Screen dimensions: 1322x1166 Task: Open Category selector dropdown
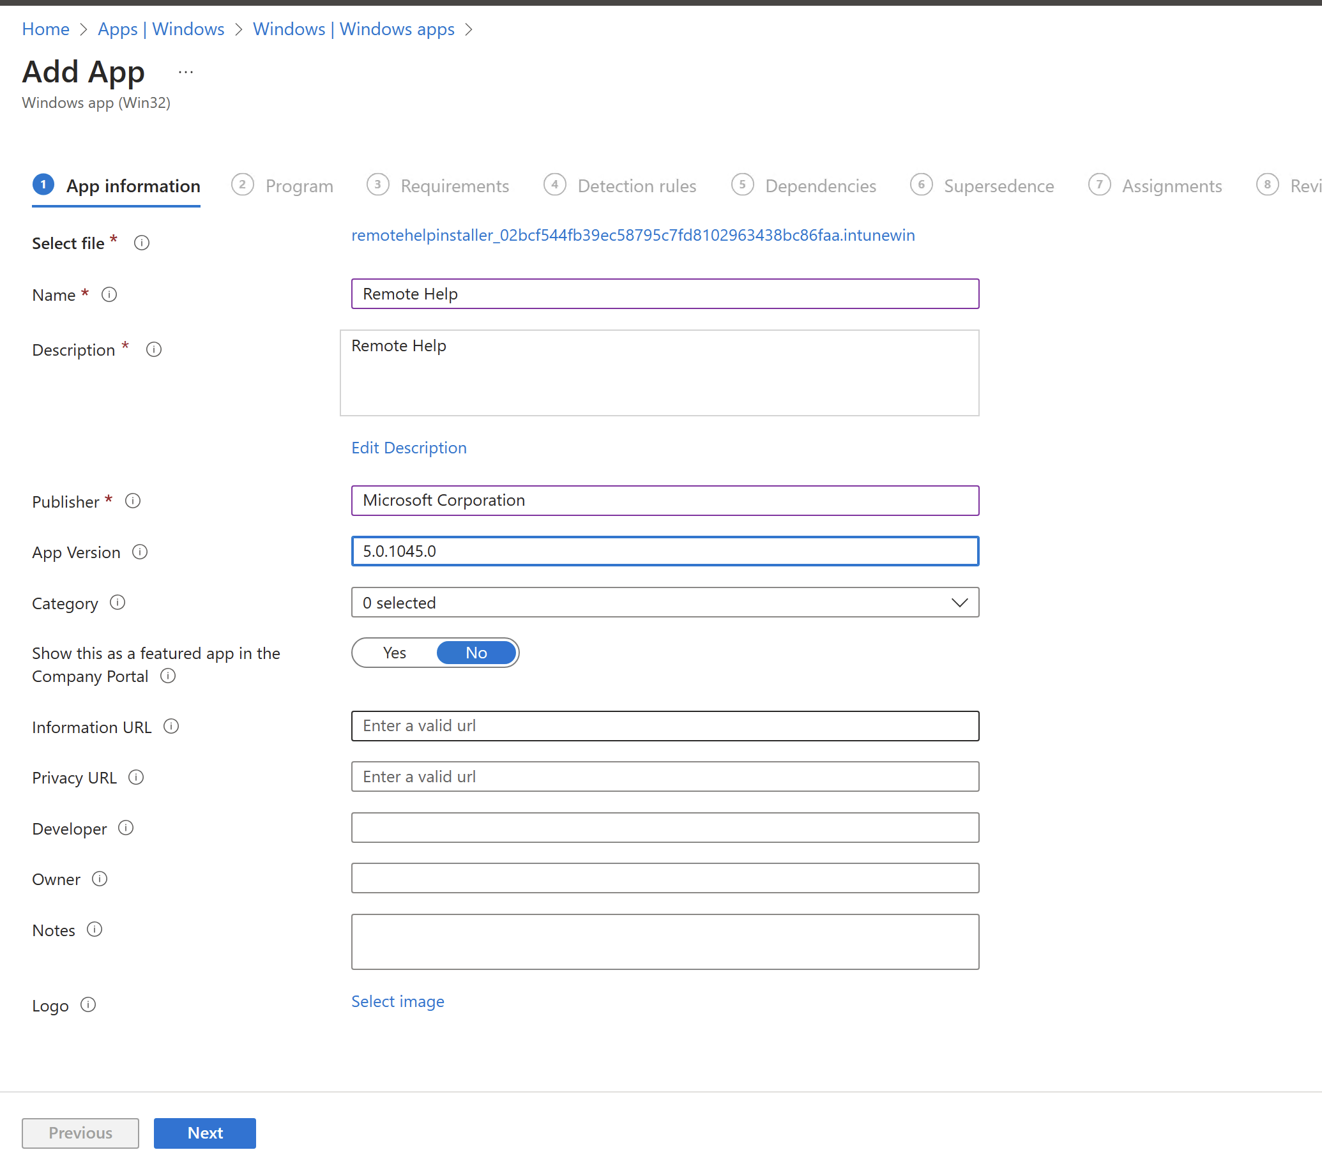click(664, 602)
